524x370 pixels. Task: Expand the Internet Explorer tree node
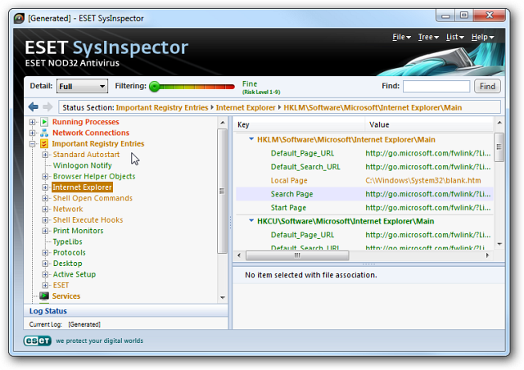click(x=45, y=187)
